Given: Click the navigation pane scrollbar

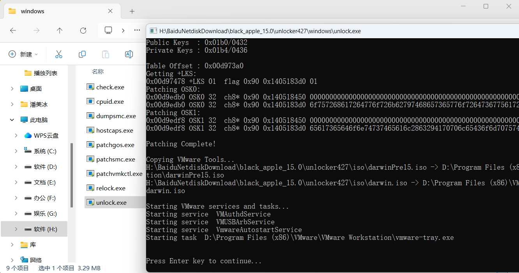Looking at the screenshot, I should tap(71, 175).
